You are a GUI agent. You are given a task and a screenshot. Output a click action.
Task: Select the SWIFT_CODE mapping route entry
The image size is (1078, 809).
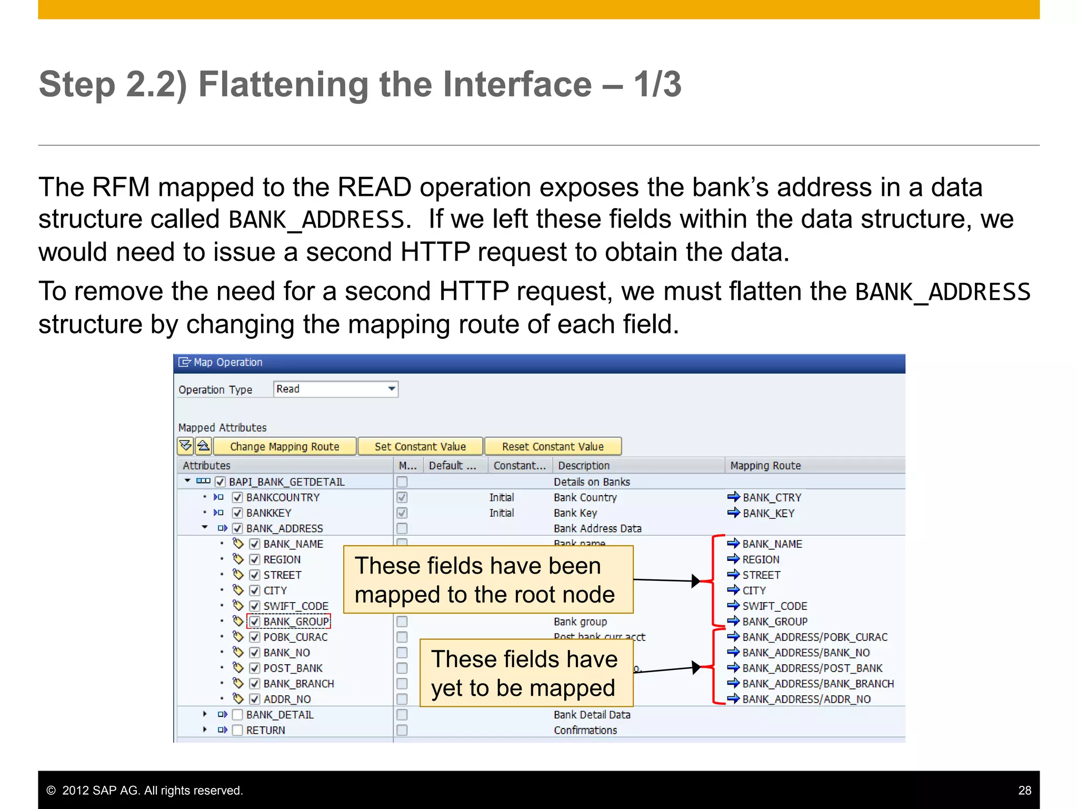[x=774, y=606]
